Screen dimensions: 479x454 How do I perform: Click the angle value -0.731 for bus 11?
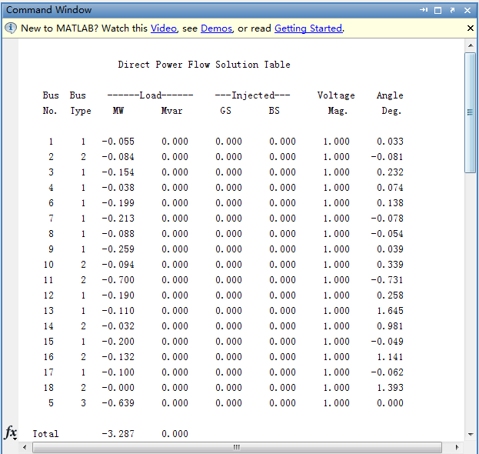[387, 280]
